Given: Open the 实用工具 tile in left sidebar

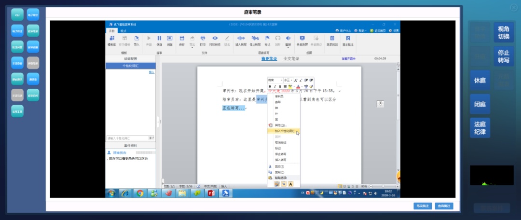Looking at the screenshot, I should click(x=17, y=111).
